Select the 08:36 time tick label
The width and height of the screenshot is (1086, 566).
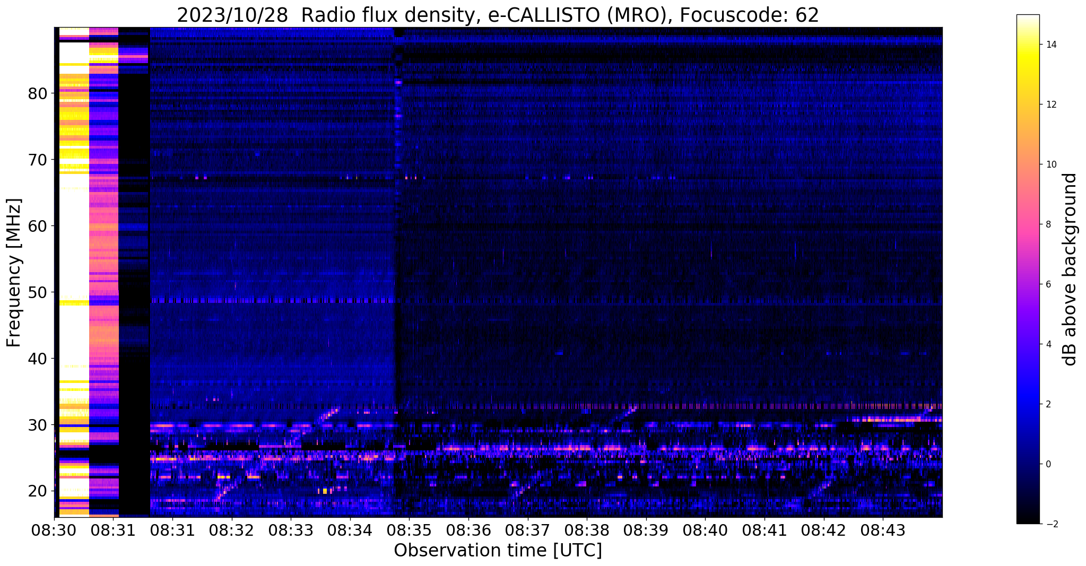[468, 530]
